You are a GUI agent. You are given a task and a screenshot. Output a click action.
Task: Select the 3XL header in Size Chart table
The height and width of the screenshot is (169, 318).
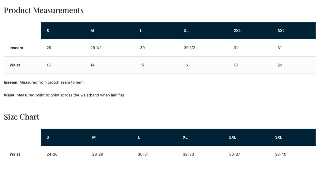point(279,137)
